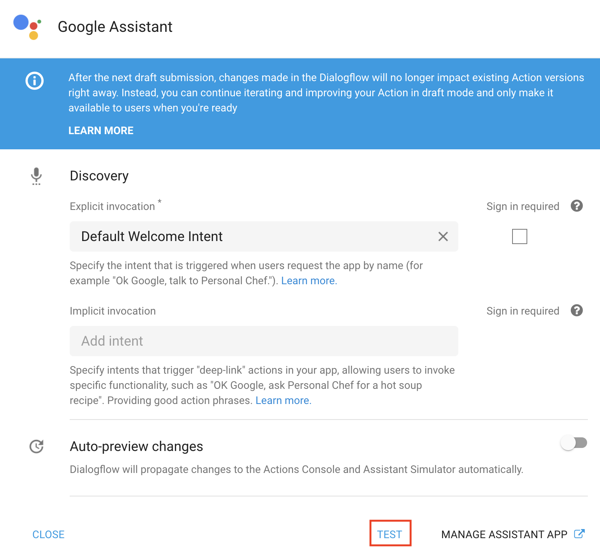Open the Default Welcome Intent explicit invocation field
The image size is (600, 548).
click(x=254, y=236)
